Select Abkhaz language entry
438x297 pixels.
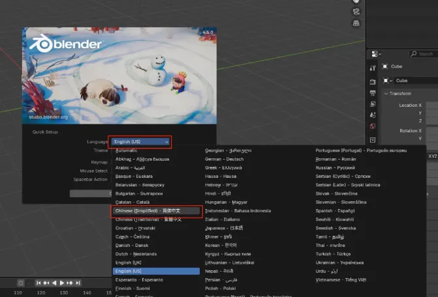tap(156, 159)
